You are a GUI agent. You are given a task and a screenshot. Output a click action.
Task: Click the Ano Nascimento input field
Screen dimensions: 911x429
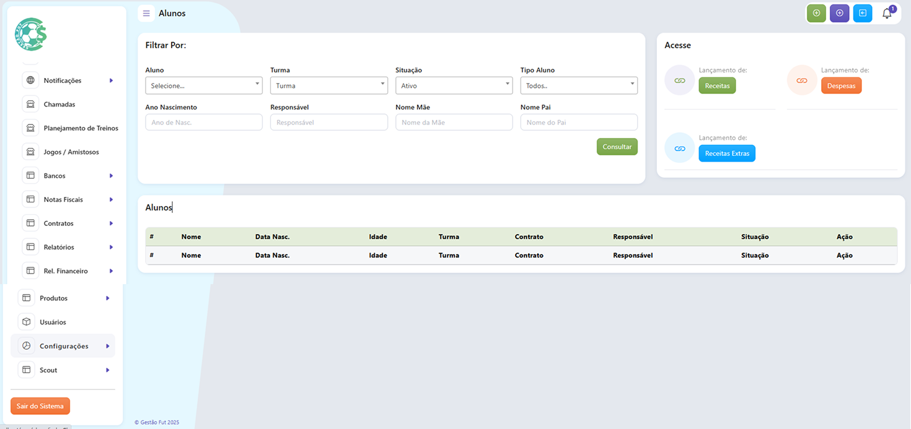[x=203, y=123]
